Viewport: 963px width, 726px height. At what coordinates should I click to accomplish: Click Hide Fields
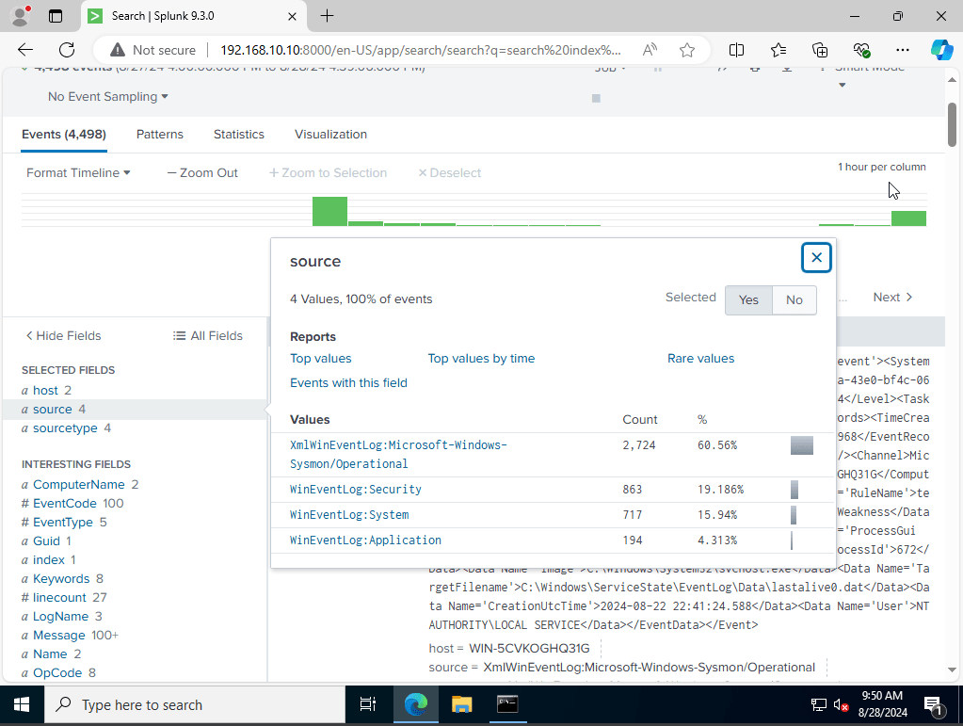pyautogui.click(x=63, y=335)
